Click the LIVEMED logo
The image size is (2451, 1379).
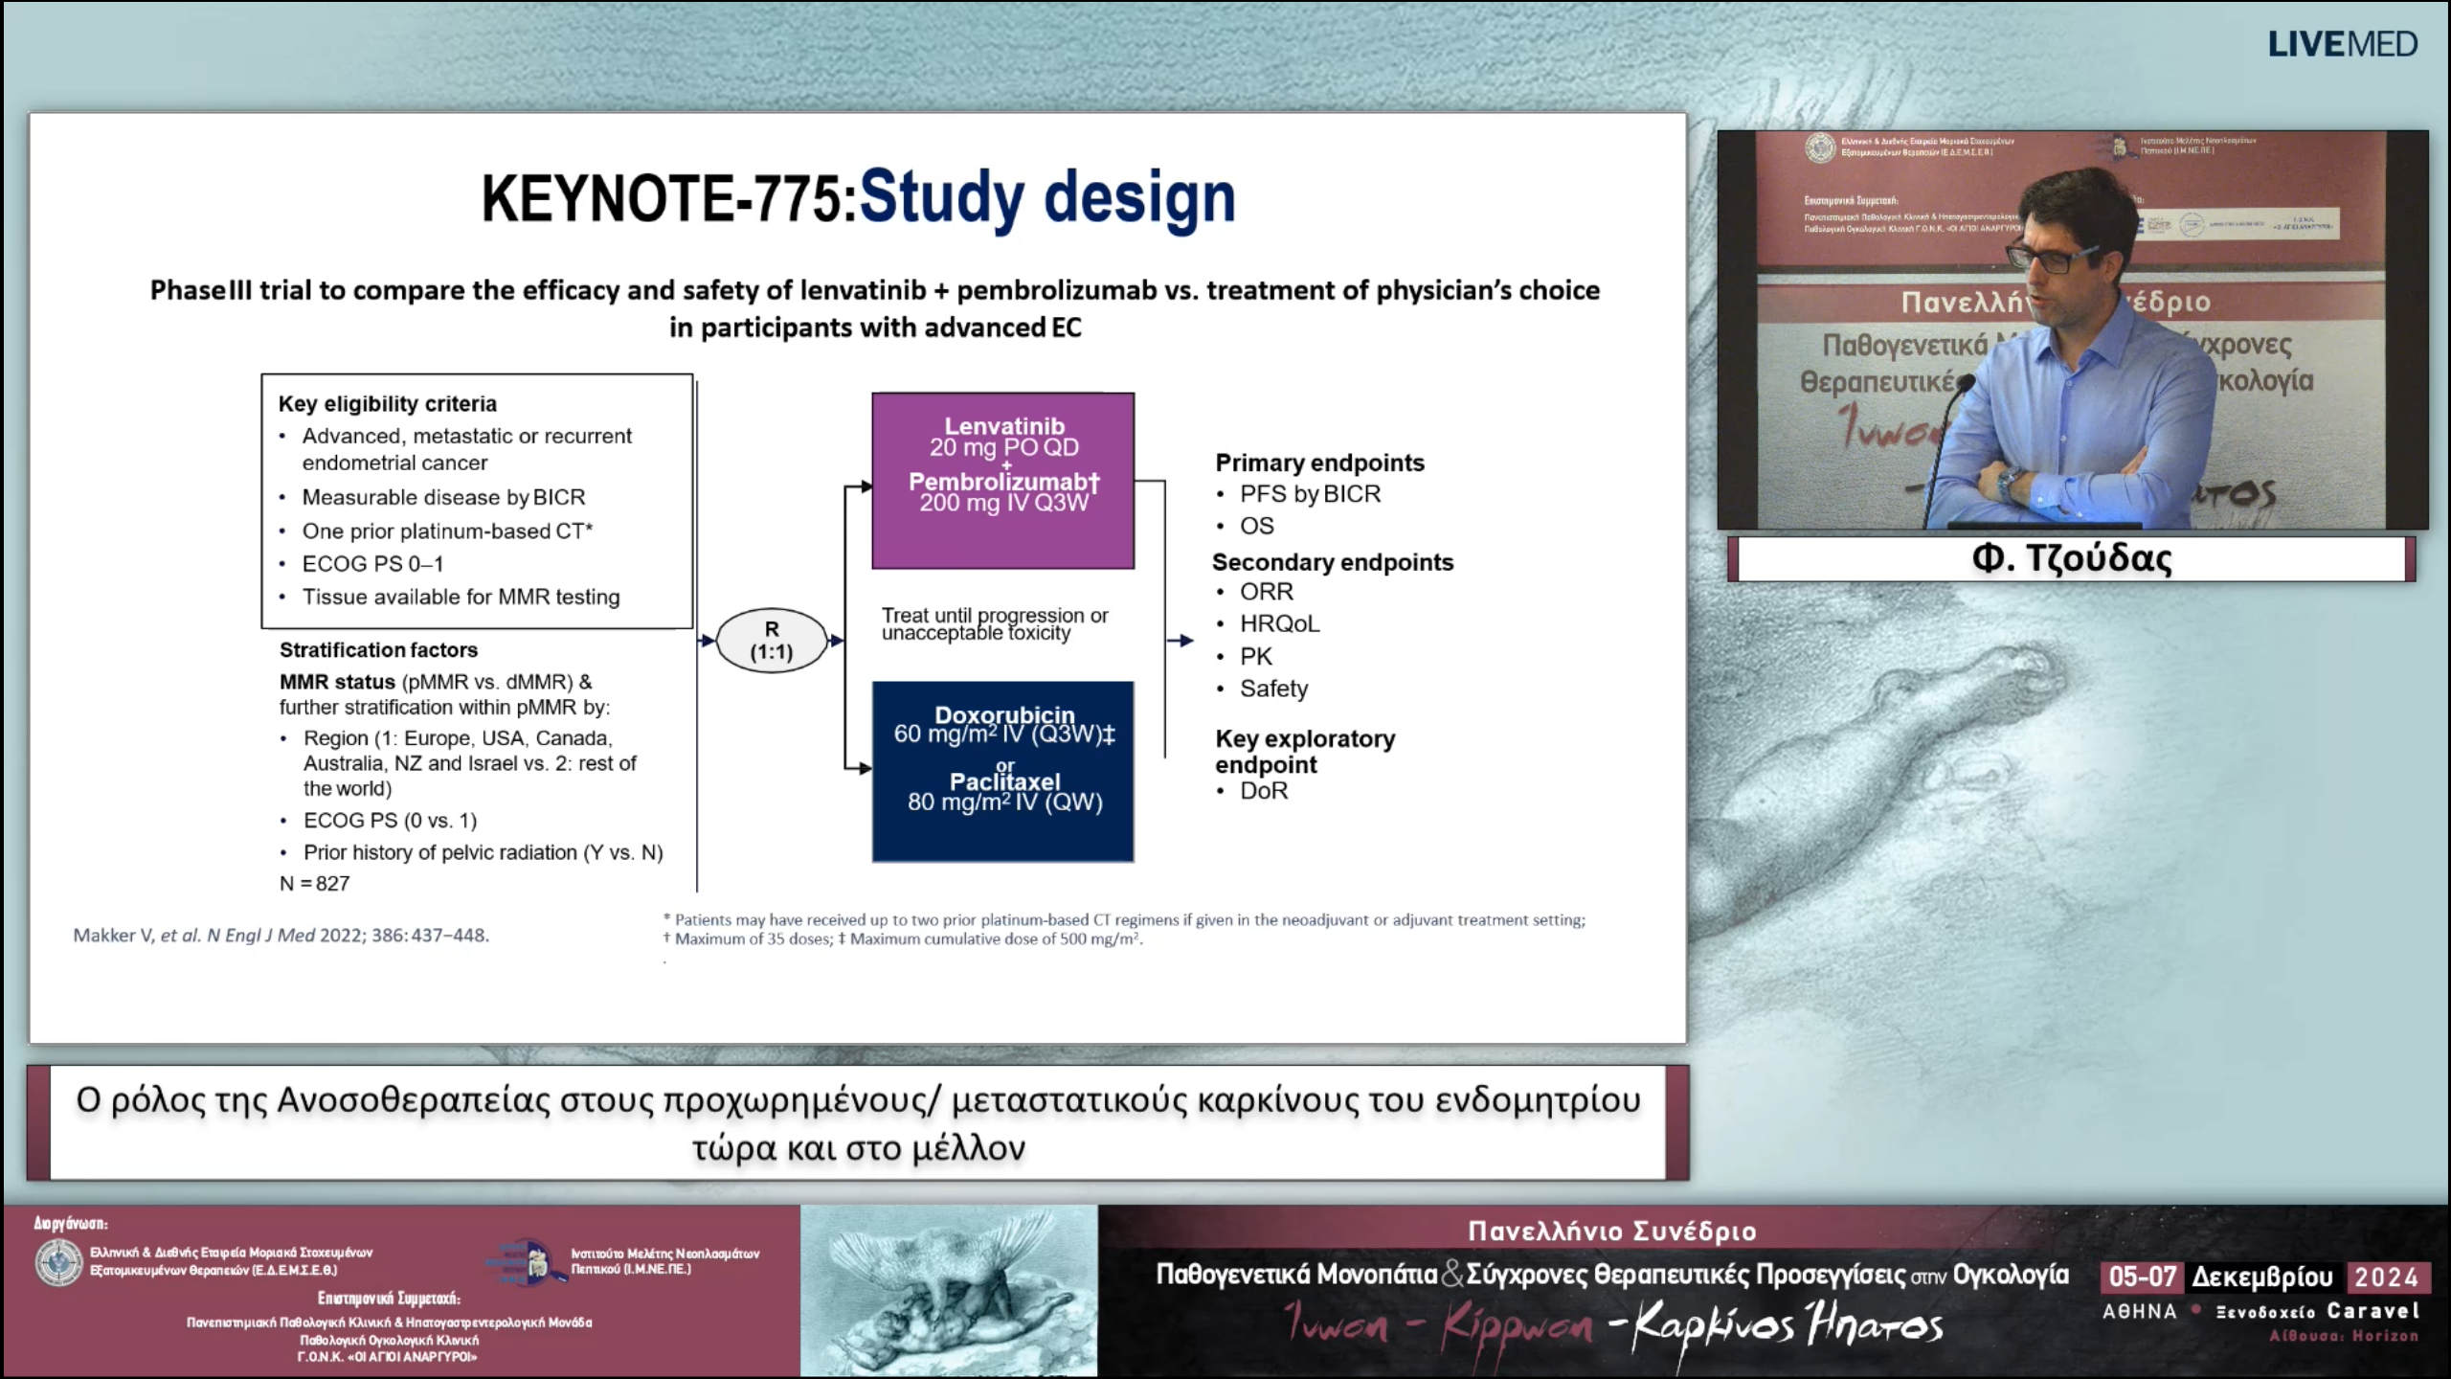[2342, 44]
